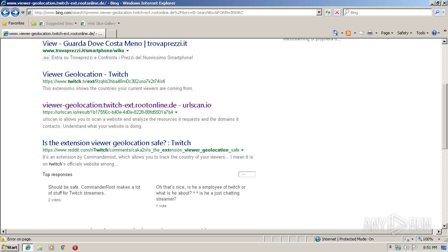The width and height of the screenshot is (448, 252).
Task: Click the small box beside Top responses
Action: 247,174
